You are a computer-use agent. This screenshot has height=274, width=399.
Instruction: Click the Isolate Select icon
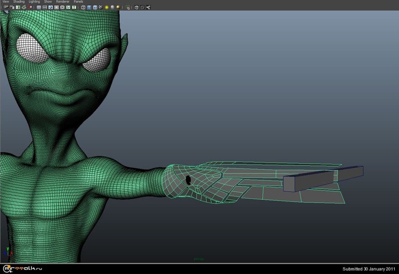click(127, 7)
